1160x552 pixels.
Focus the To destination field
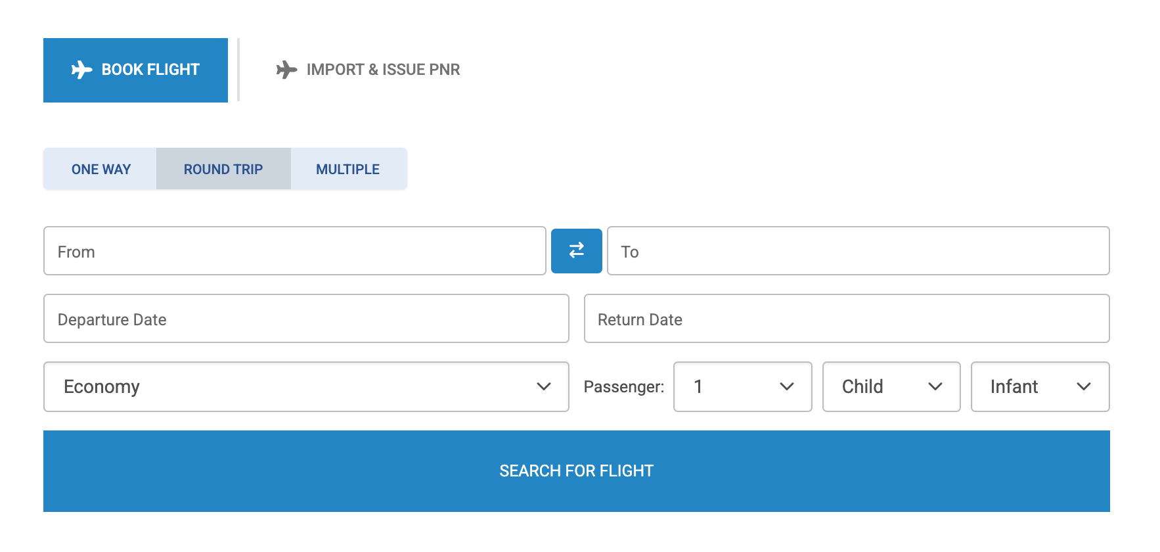[858, 251]
